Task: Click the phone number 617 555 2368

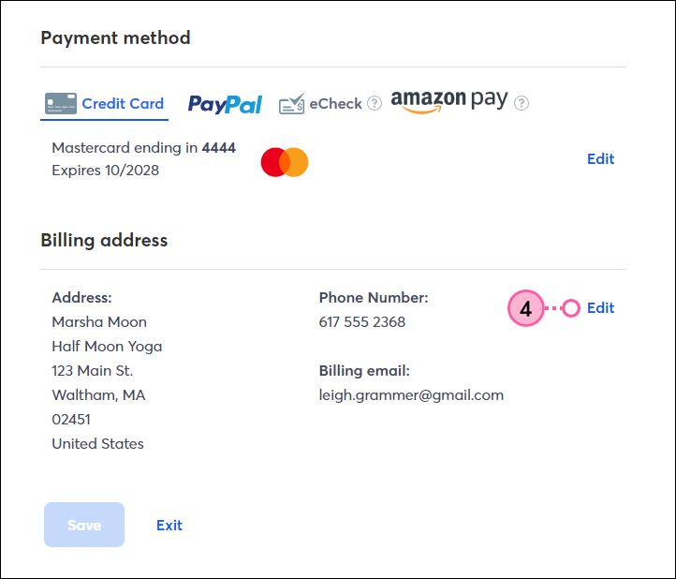Action: tap(362, 322)
